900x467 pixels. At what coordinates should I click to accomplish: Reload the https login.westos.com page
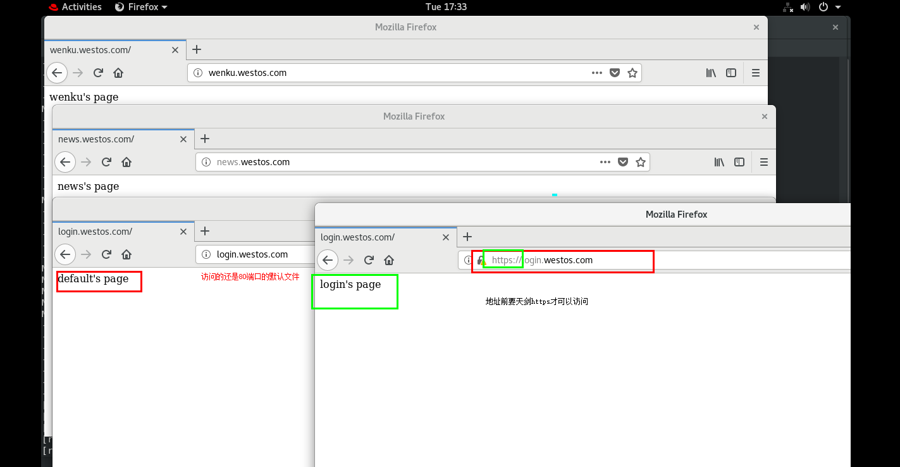(x=369, y=260)
